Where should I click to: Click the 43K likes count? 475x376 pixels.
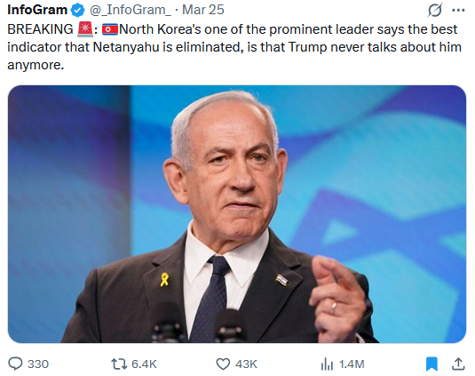tap(246, 364)
